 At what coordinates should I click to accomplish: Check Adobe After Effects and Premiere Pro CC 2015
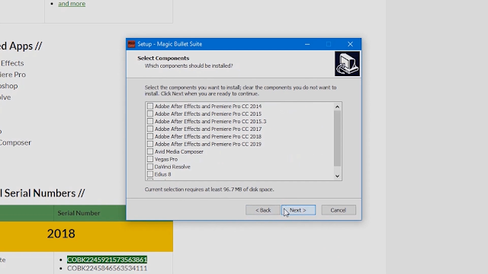tap(150, 113)
